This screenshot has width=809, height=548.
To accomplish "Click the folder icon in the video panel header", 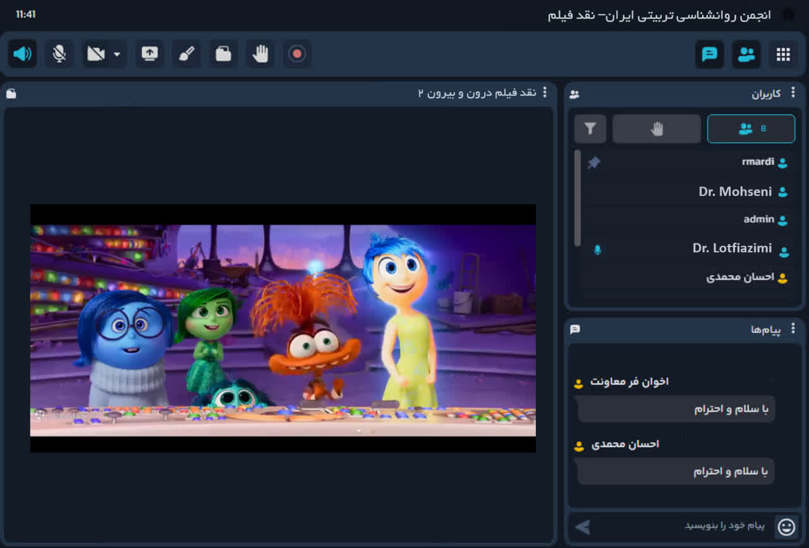I will tap(11, 94).
